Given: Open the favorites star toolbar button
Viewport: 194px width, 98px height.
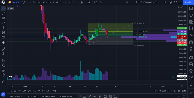Looking at the screenshot, I should pyautogui.click(x=3, y=95).
